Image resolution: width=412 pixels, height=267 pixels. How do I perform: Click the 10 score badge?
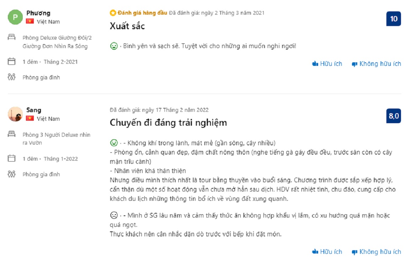pos(394,19)
